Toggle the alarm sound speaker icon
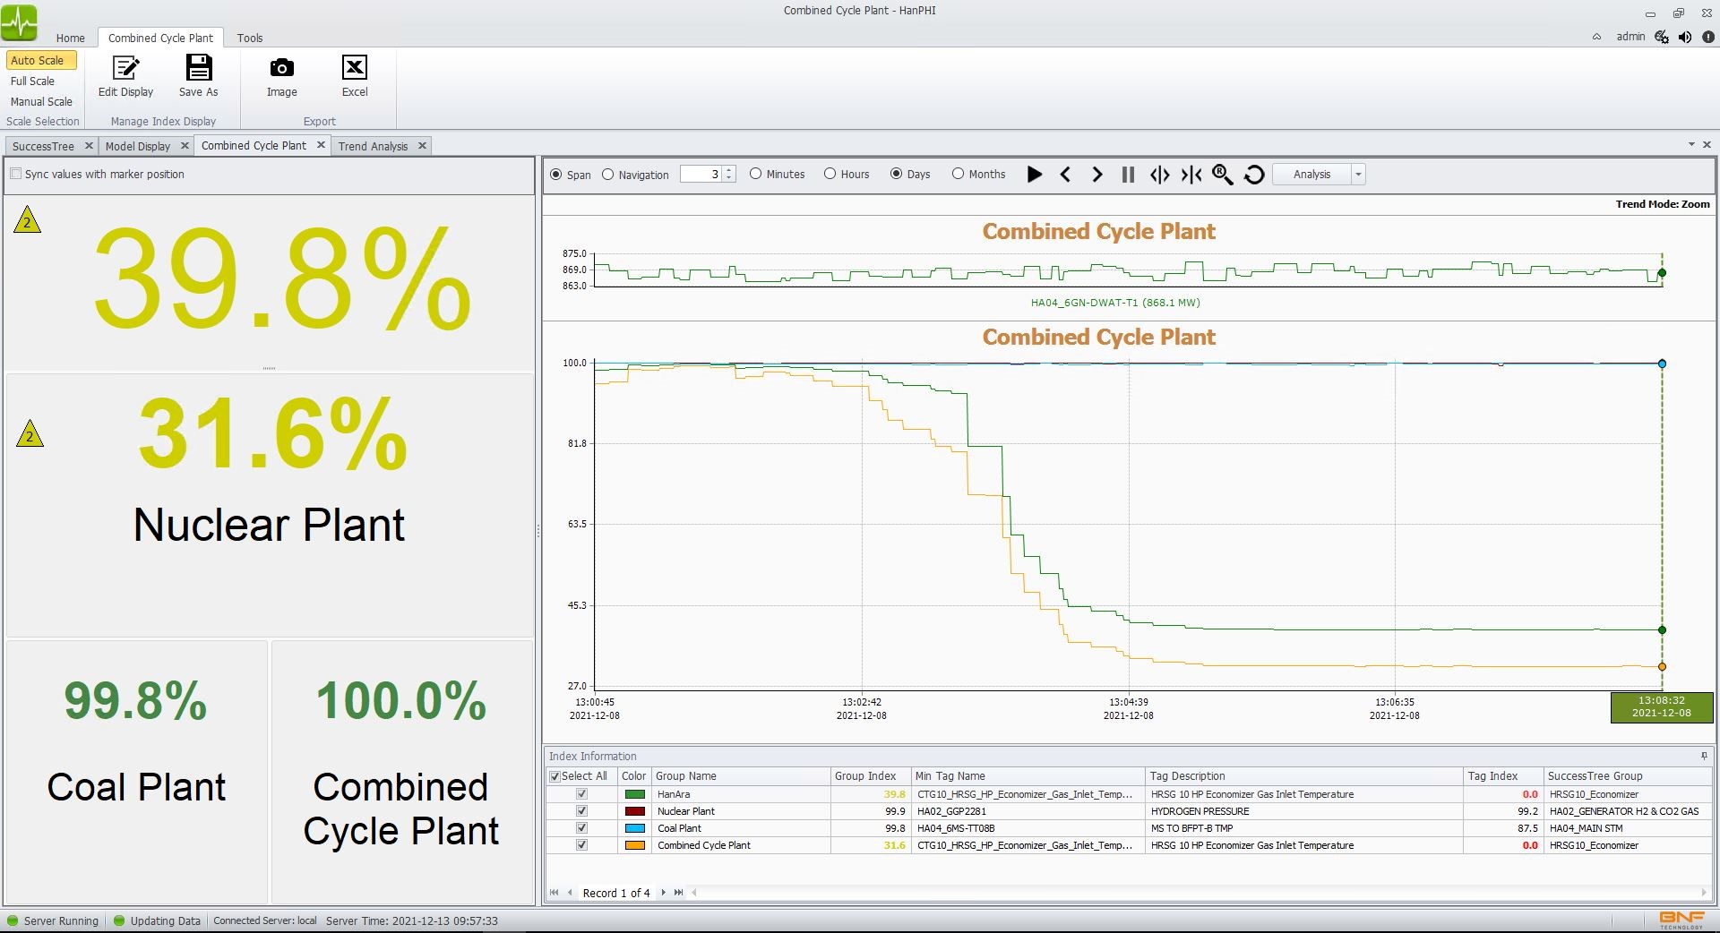The width and height of the screenshot is (1720, 933). 1685,37
